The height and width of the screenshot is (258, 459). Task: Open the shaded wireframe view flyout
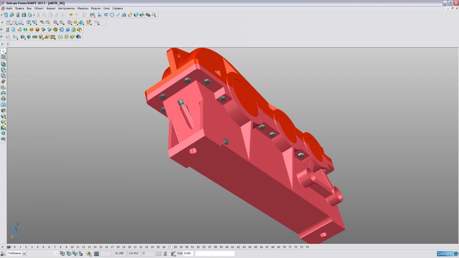click(81, 22)
